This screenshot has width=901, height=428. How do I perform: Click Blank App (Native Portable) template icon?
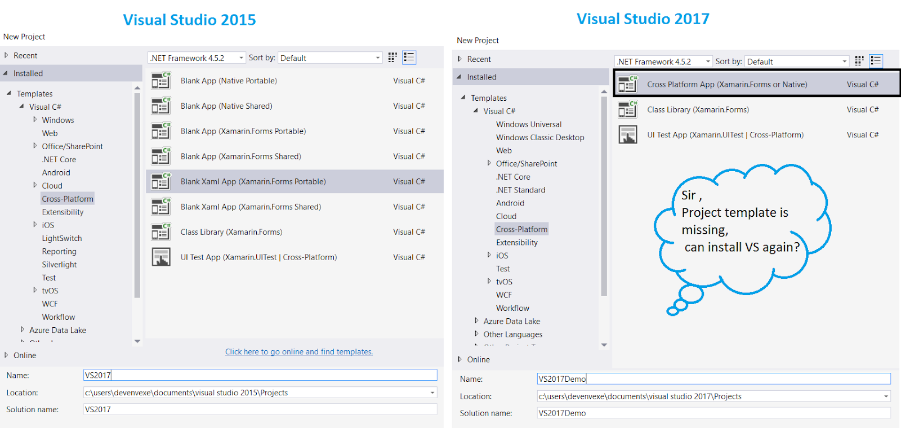point(161,81)
